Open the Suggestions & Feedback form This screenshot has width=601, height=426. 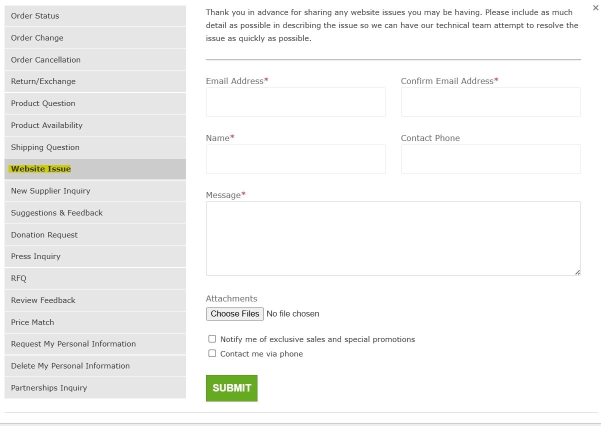(95, 212)
